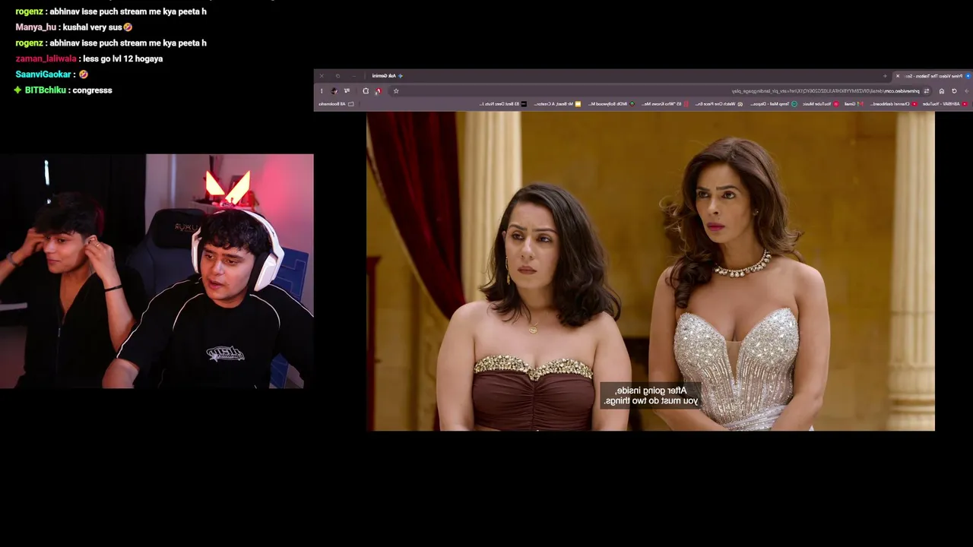Select the Prime Video: The Traitors tab
Image resolution: width=973 pixels, height=547 pixels.
point(931,76)
